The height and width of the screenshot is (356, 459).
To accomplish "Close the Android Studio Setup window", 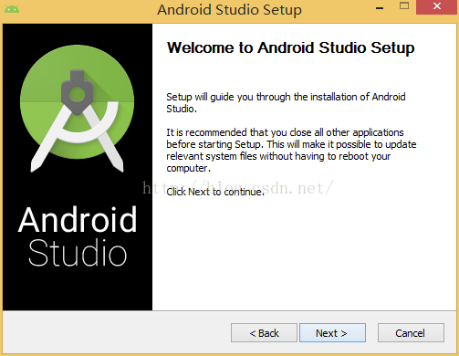I will click(x=437, y=6).
